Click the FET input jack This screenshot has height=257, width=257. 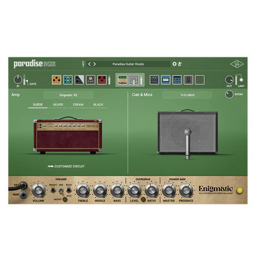23,186
